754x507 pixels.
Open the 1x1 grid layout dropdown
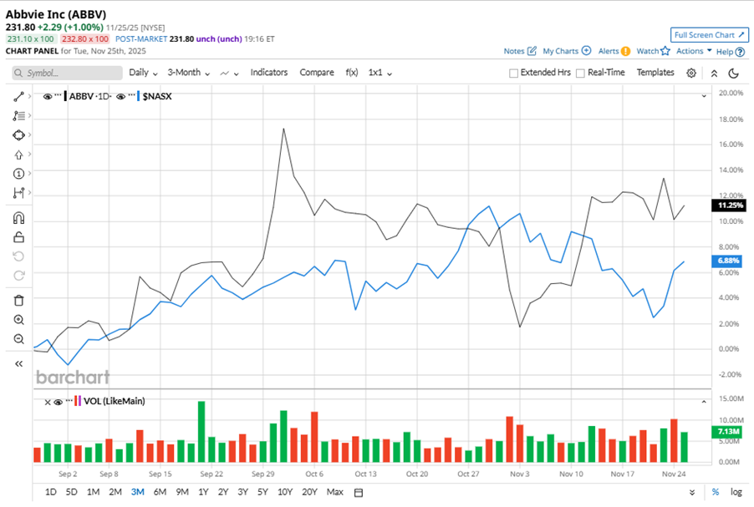pyautogui.click(x=380, y=73)
